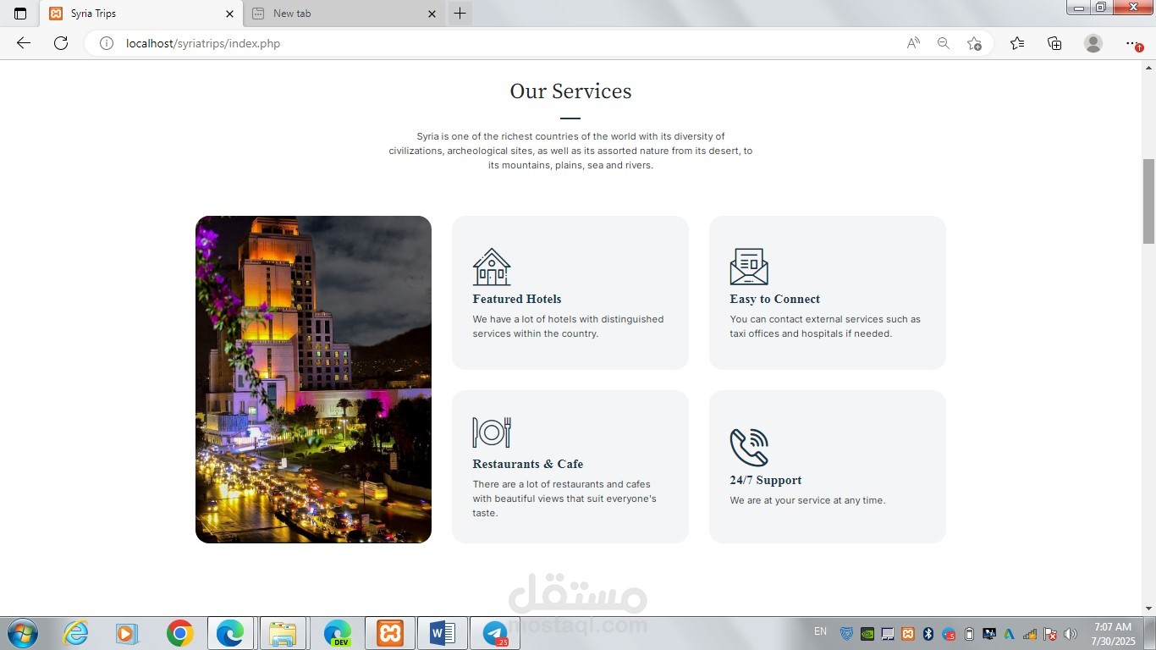
Task: Click text 'We are at your service at any time.'
Action: [x=807, y=500]
